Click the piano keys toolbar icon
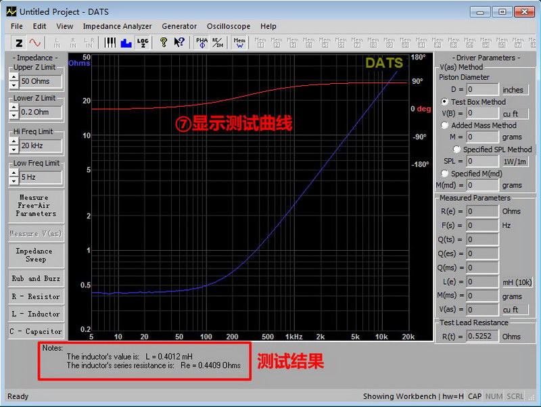 point(110,43)
